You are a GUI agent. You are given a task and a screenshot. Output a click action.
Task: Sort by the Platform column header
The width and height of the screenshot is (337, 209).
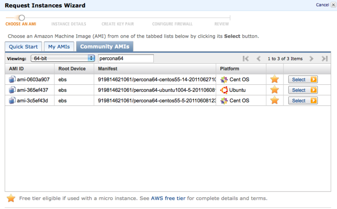[x=241, y=69]
